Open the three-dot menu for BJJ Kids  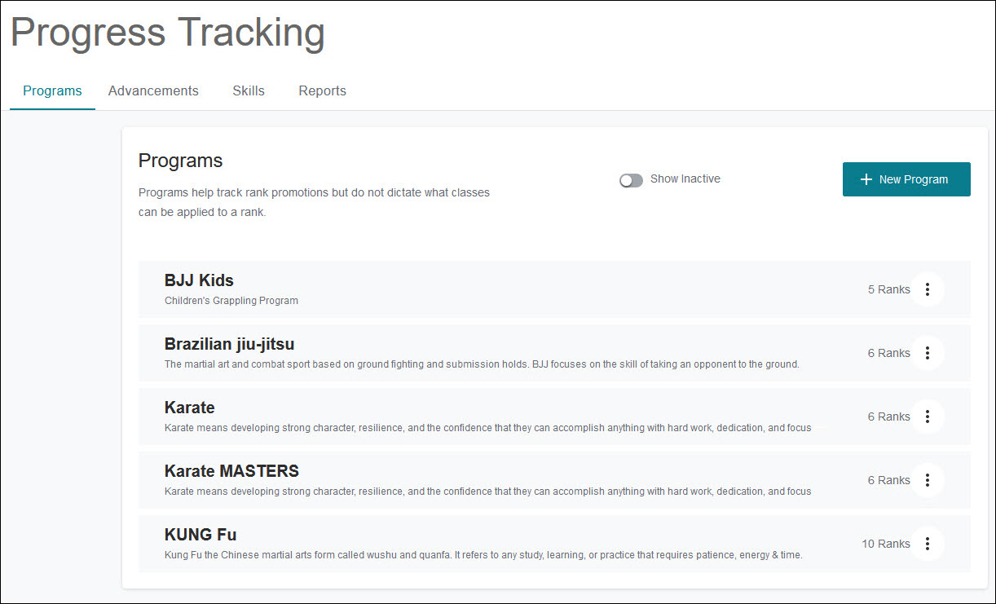point(927,289)
